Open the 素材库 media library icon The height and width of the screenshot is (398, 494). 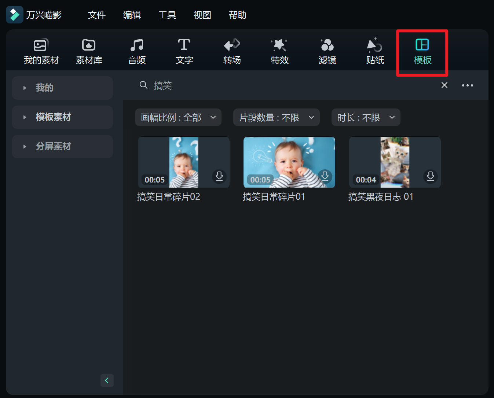click(89, 51)
